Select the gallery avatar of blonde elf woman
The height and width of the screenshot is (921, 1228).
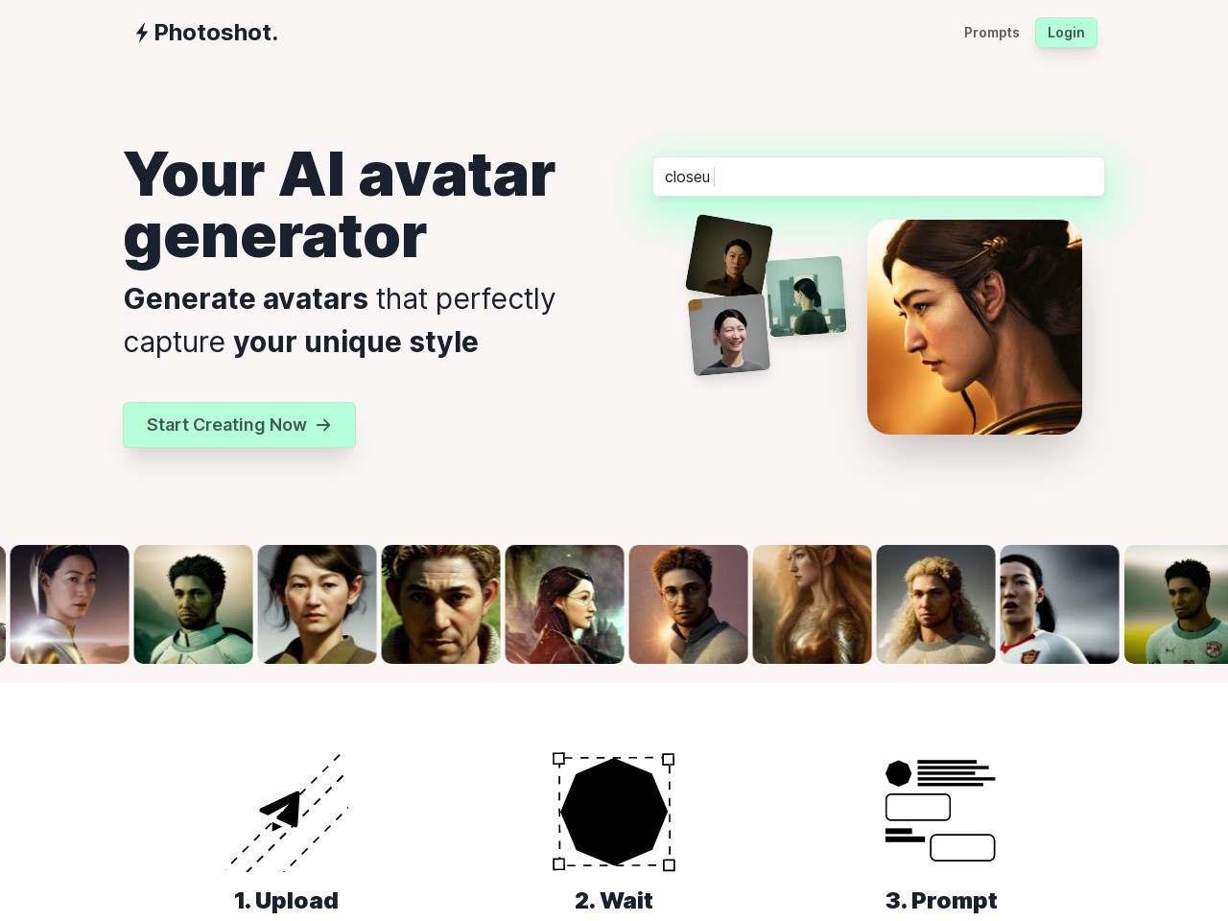tap(813, 604)
